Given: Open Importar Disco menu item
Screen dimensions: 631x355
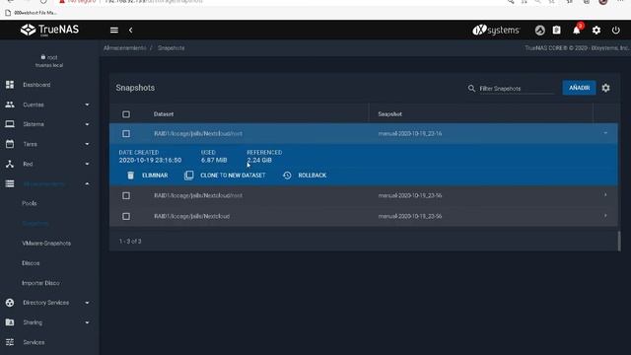Looking at the screenshot, I should [x=40, y=283].
